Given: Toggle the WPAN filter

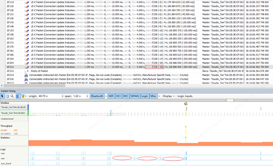Looking at the screenshot, I should [x=135, y=96].
